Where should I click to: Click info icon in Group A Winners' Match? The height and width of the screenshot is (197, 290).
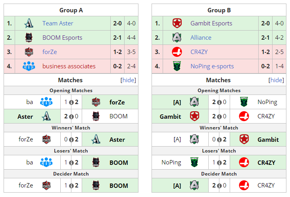71,140
